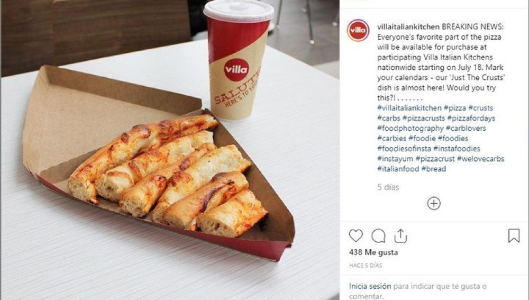Open the #pizzacrusts hashtag
529x300 pixels.
[x=424, y=118]
